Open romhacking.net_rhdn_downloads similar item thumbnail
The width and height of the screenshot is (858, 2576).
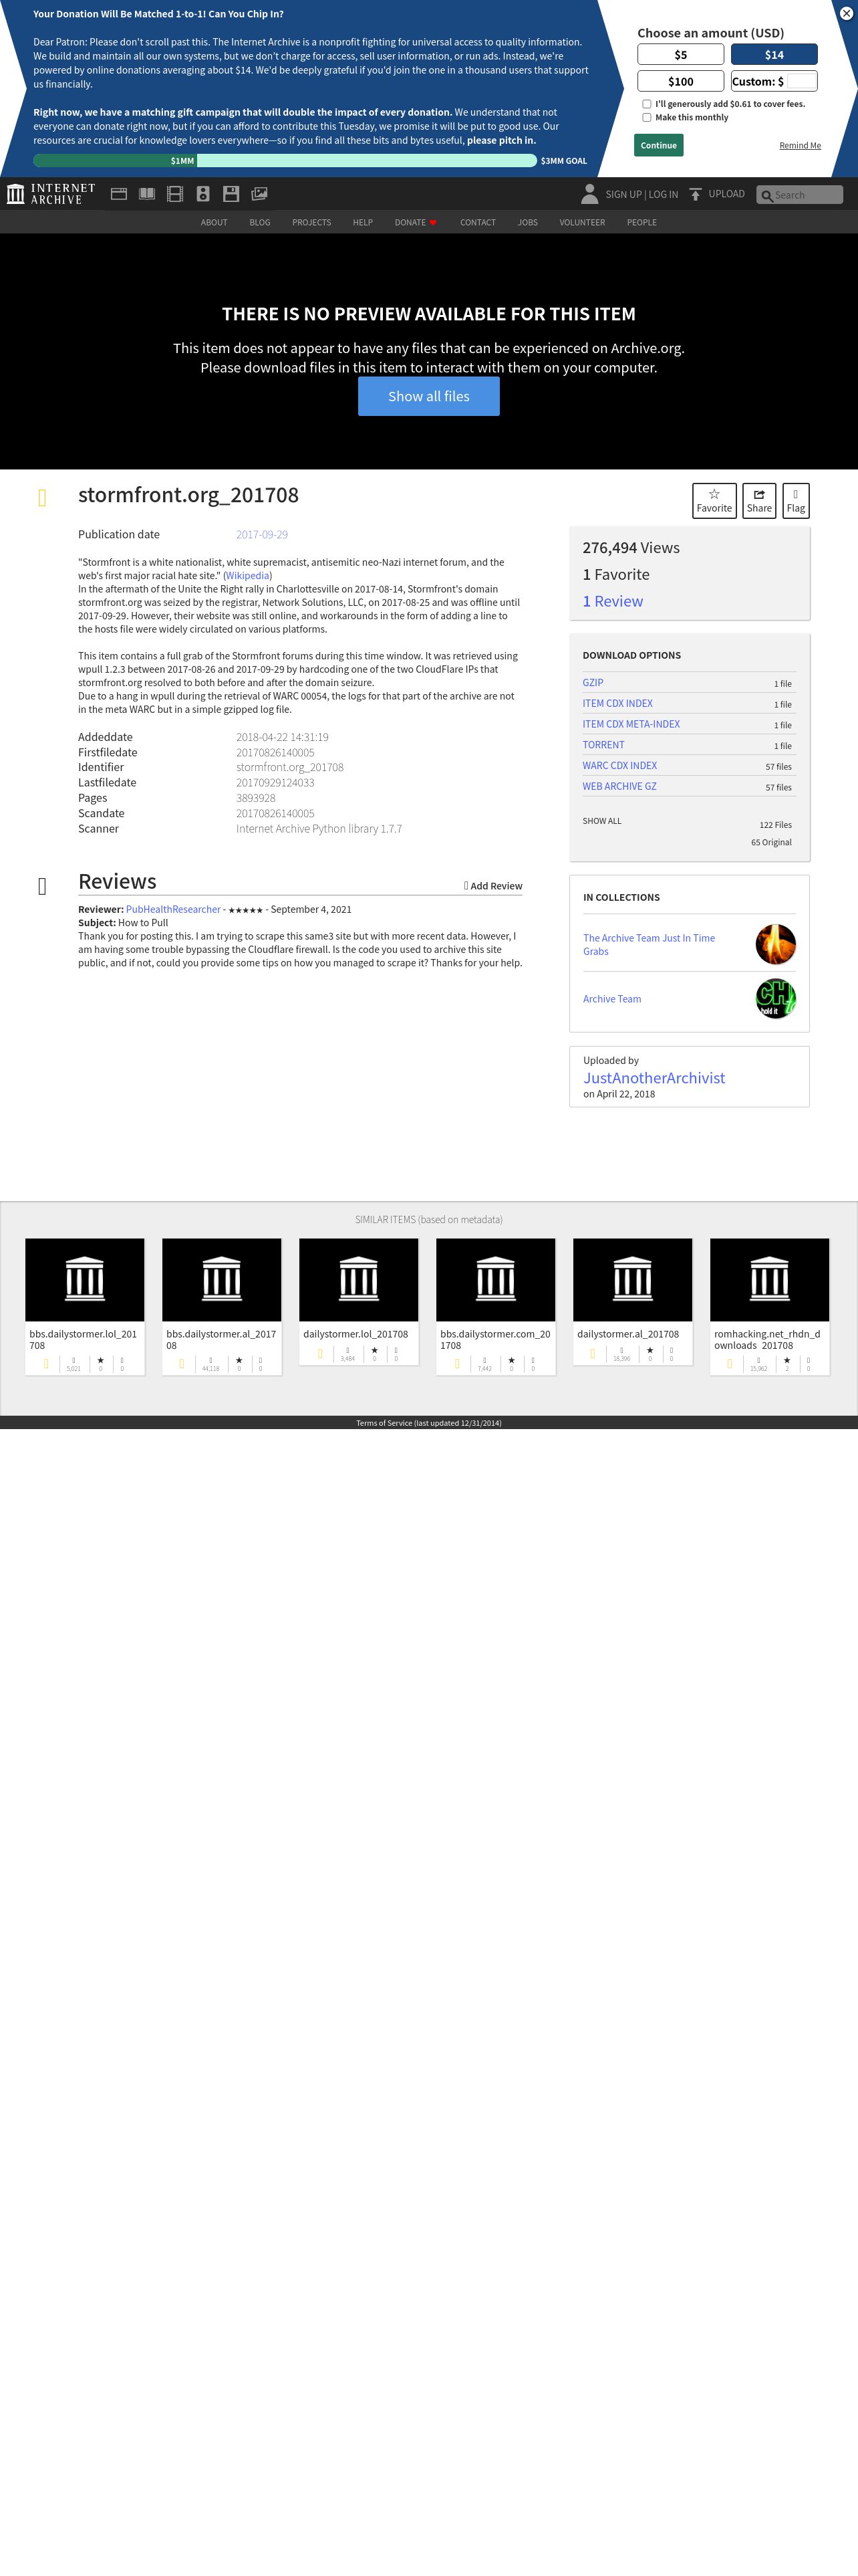coord(769,1280)
